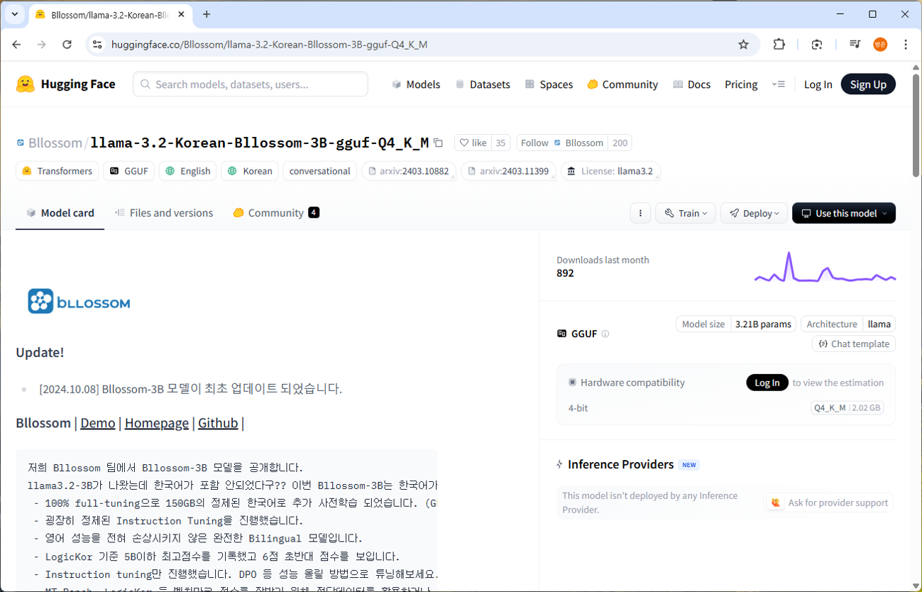922x592 pixels.
Task: Click Ask for provider support
Action: 829,503
